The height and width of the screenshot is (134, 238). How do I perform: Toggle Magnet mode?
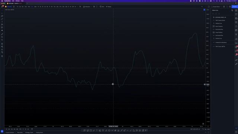click(x=2, y=44)
